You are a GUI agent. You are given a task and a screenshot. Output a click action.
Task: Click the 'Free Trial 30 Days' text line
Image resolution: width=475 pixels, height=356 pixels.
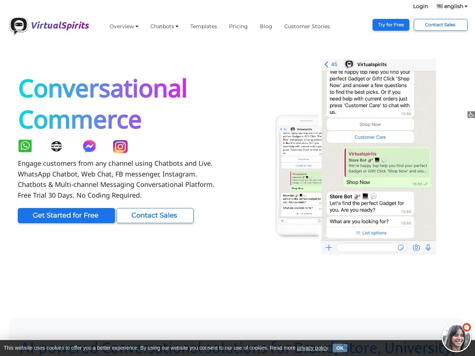(80, 195)
